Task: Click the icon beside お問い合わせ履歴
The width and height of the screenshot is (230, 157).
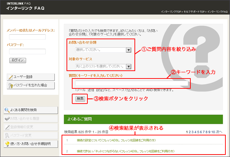Action: (7, 118)
